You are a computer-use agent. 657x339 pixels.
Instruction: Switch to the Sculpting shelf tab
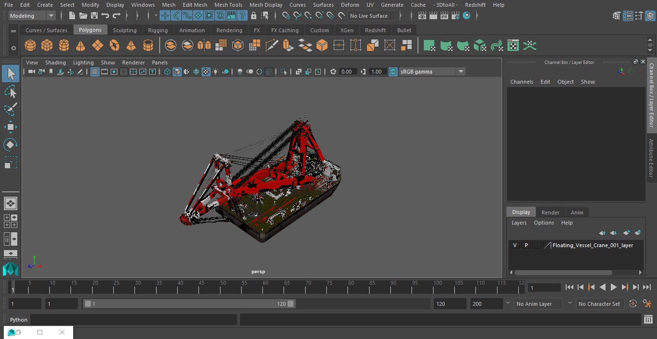point(125,30)
